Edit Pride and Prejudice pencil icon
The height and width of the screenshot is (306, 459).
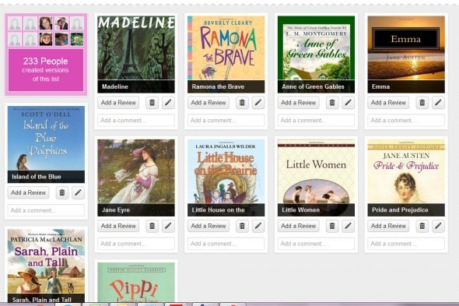coord(438,226)
